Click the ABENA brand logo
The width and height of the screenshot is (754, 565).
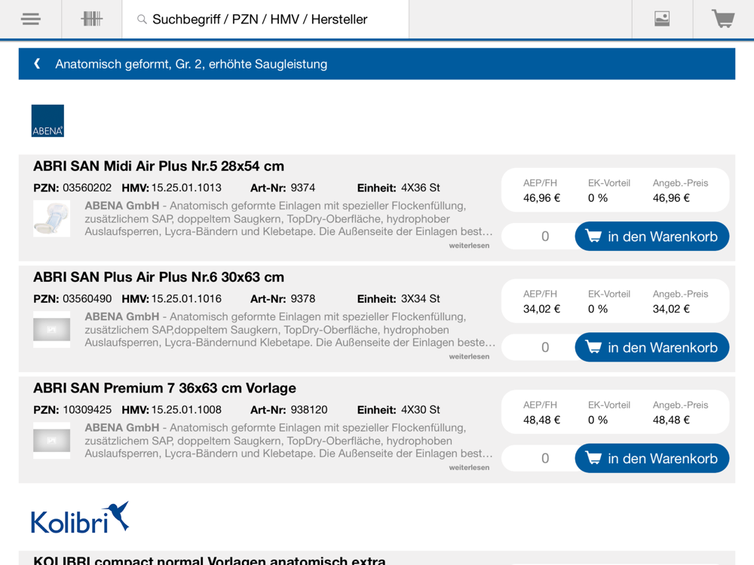tap(48, 121)
